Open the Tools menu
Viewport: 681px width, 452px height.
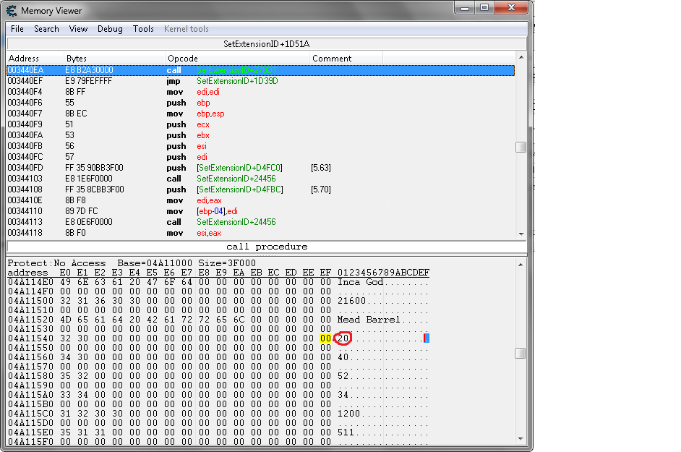click(143, 29)
